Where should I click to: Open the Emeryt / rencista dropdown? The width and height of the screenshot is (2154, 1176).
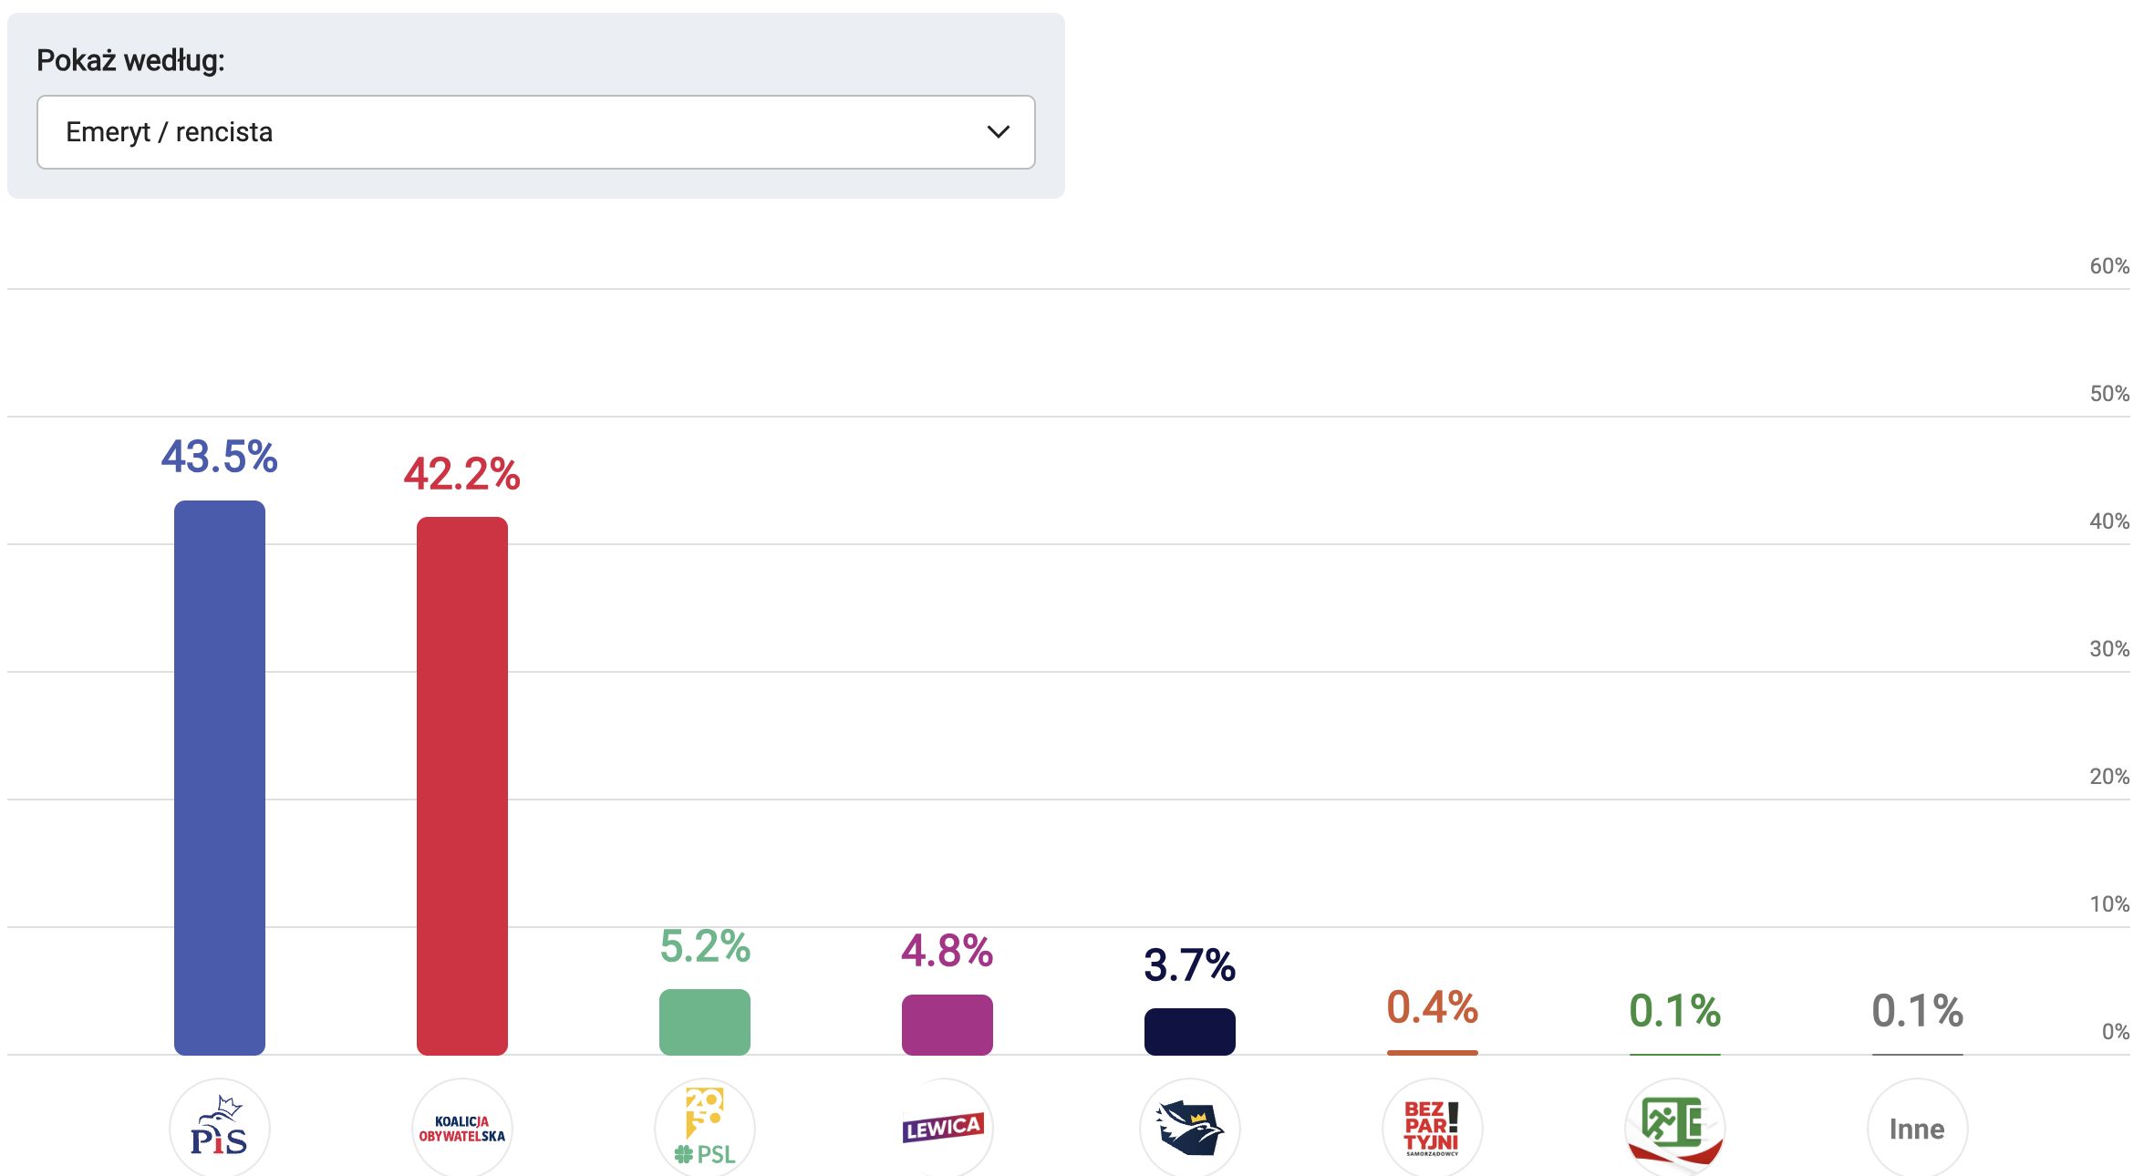536,132
